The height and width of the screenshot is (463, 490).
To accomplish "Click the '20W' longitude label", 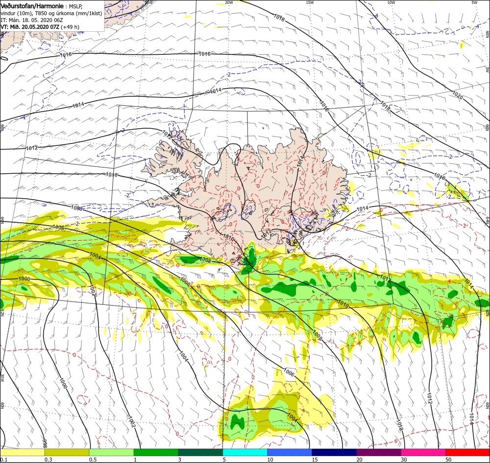I will [x=229, y=2].
